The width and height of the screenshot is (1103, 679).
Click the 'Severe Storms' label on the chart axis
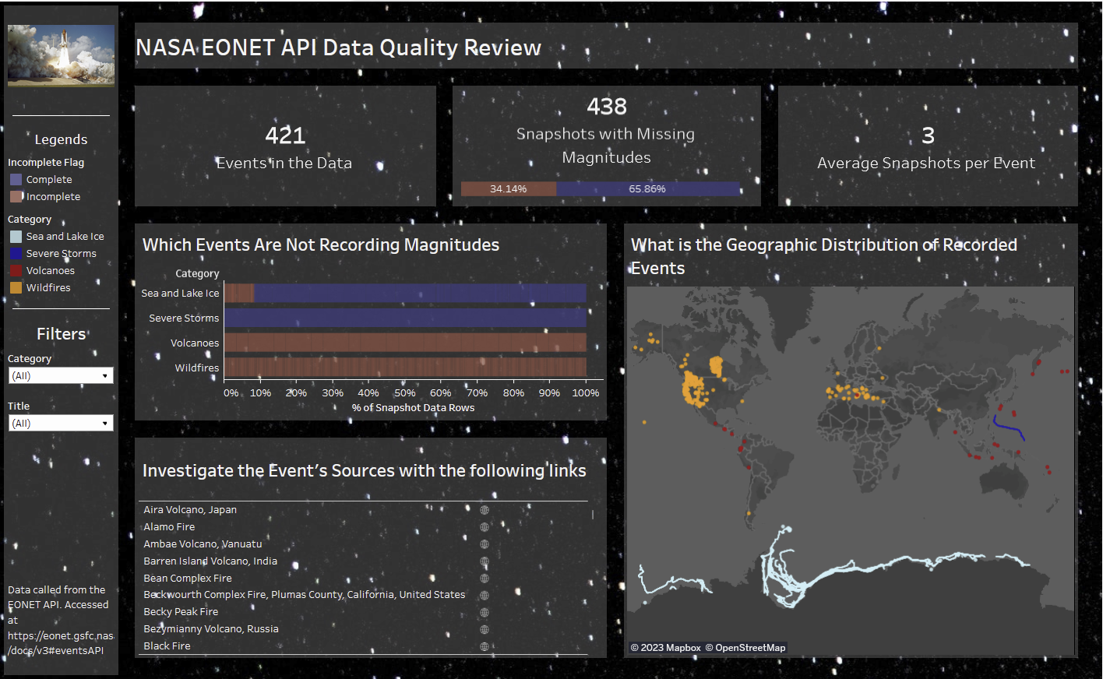point(184,318)
